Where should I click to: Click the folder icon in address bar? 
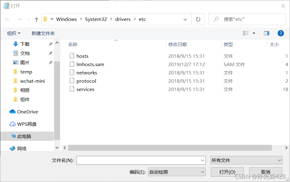(x=45, y=19)
